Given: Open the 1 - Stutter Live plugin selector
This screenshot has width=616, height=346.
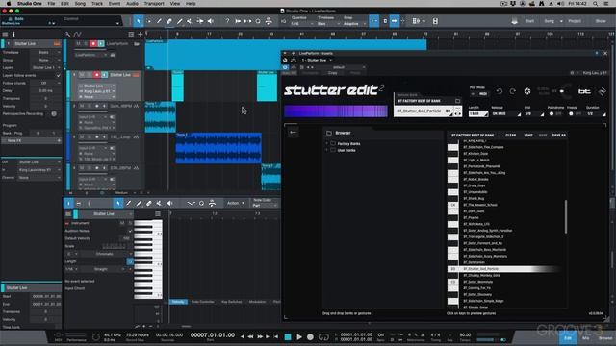Looking at the screenshot, I should pos(317,60).
